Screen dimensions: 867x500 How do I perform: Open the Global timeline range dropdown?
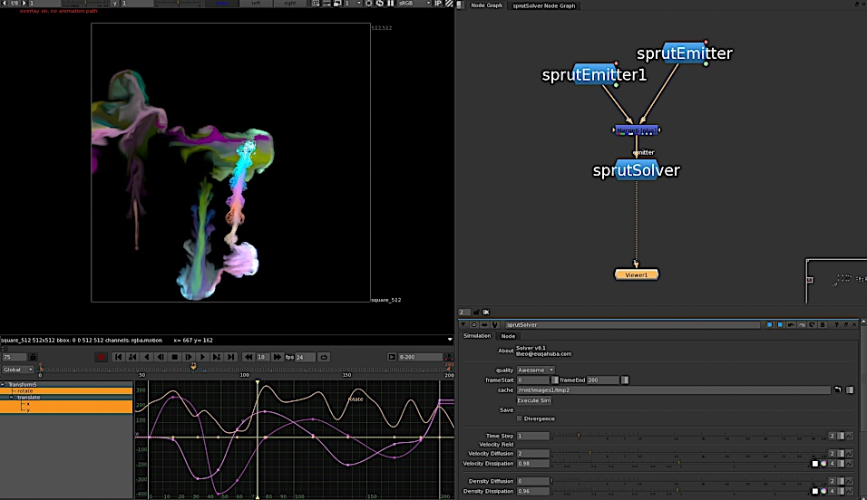click(18, 370)
